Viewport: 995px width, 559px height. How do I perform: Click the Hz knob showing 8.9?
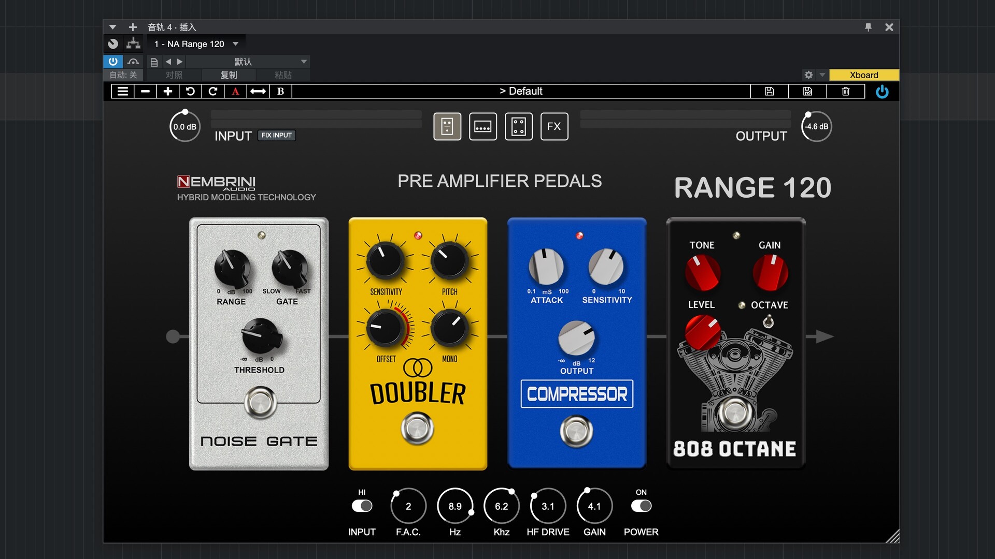click(x=455, y=506)
